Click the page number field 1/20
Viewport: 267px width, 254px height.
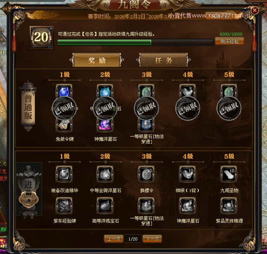point(133,239)
